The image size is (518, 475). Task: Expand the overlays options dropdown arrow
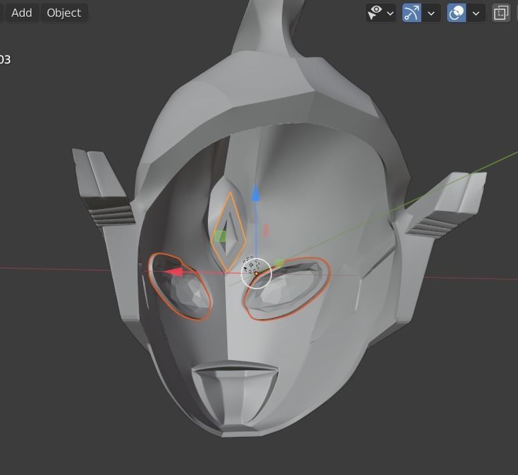click(476, 13)
